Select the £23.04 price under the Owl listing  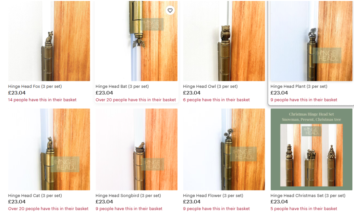(192, 93)
